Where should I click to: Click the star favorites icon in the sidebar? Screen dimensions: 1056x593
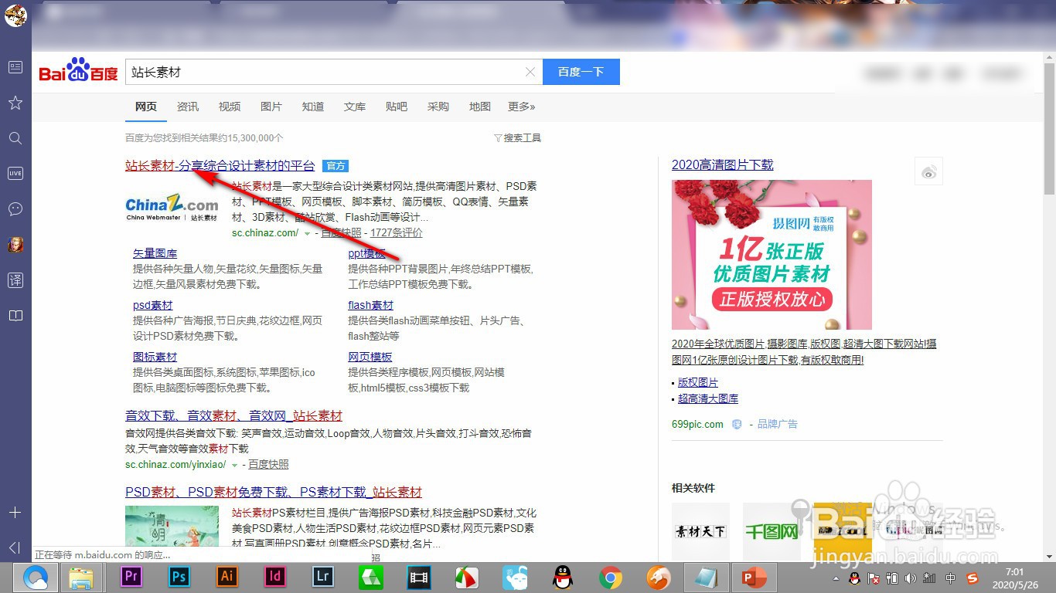pos(15,102)
